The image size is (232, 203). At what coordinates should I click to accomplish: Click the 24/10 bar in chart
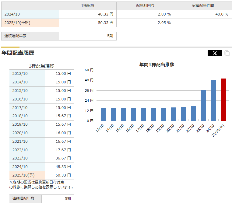click(214, 100)
